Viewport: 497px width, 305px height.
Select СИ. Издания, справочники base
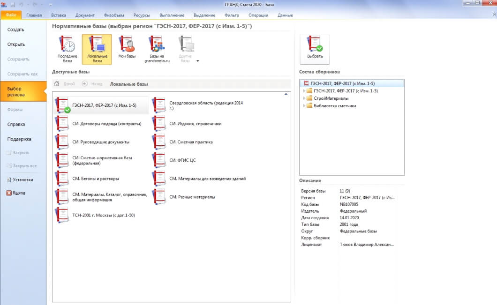click(x=188, y=124)
